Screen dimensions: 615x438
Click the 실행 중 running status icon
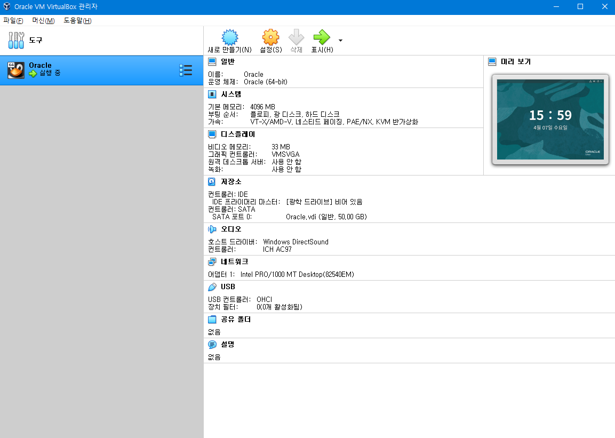[x=33, y=73]
